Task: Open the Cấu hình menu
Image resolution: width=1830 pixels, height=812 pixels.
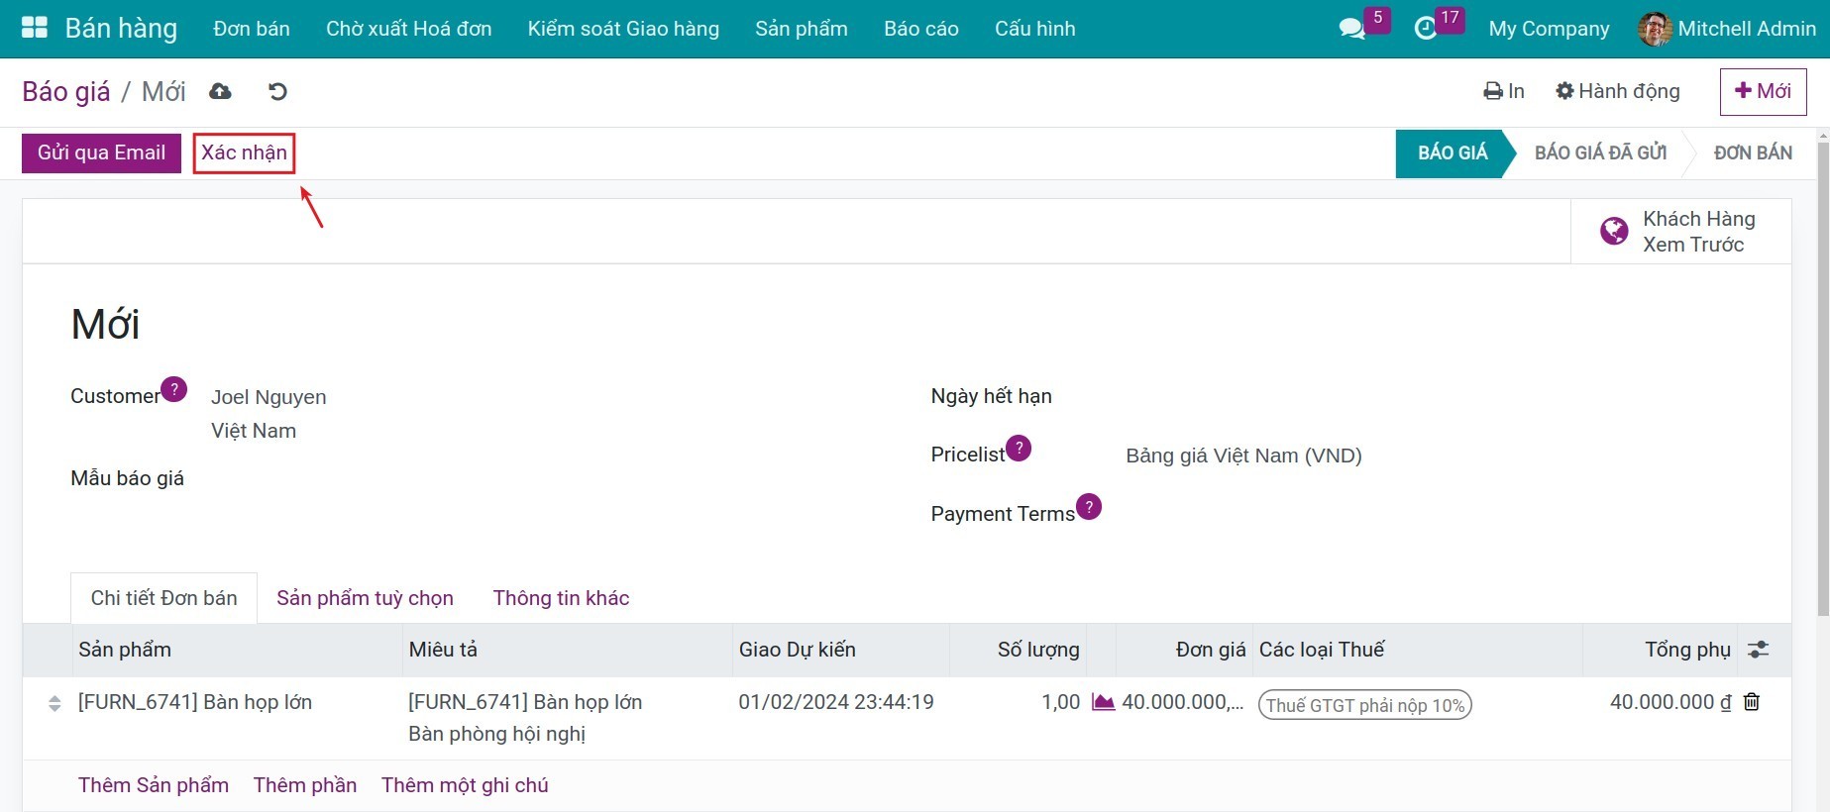Action: (x=1034, y=29)
